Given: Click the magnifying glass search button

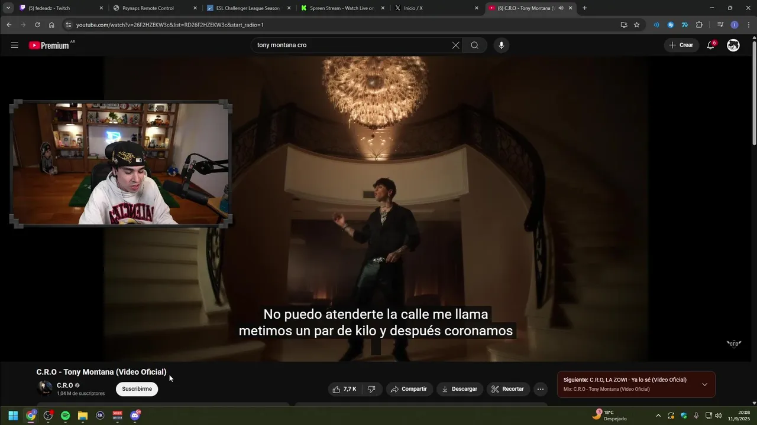Looking at the screenshot, I should [474, 45].
